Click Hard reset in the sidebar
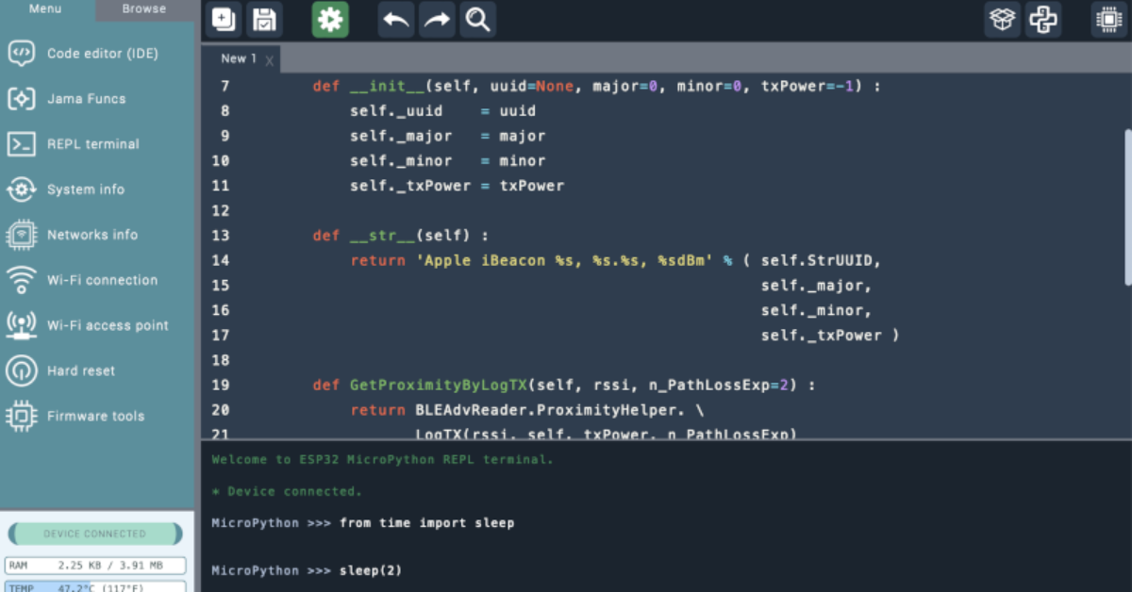This screenshot has width=1132, height=592. [x=80, y=370]
